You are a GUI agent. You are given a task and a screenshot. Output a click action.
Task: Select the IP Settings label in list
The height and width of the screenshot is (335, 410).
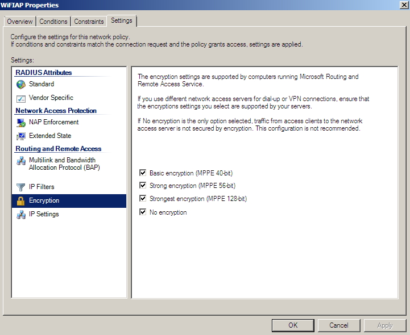tap(44, 215)
